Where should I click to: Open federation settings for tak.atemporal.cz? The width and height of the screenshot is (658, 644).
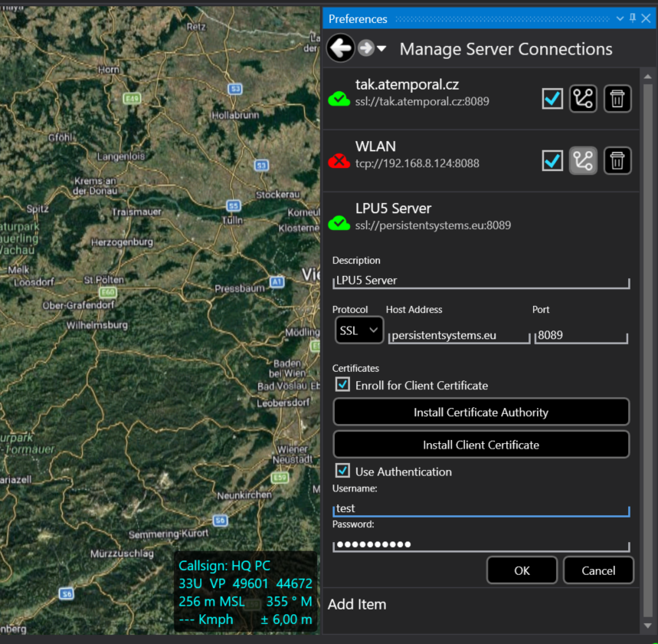[x=583, y=99]
